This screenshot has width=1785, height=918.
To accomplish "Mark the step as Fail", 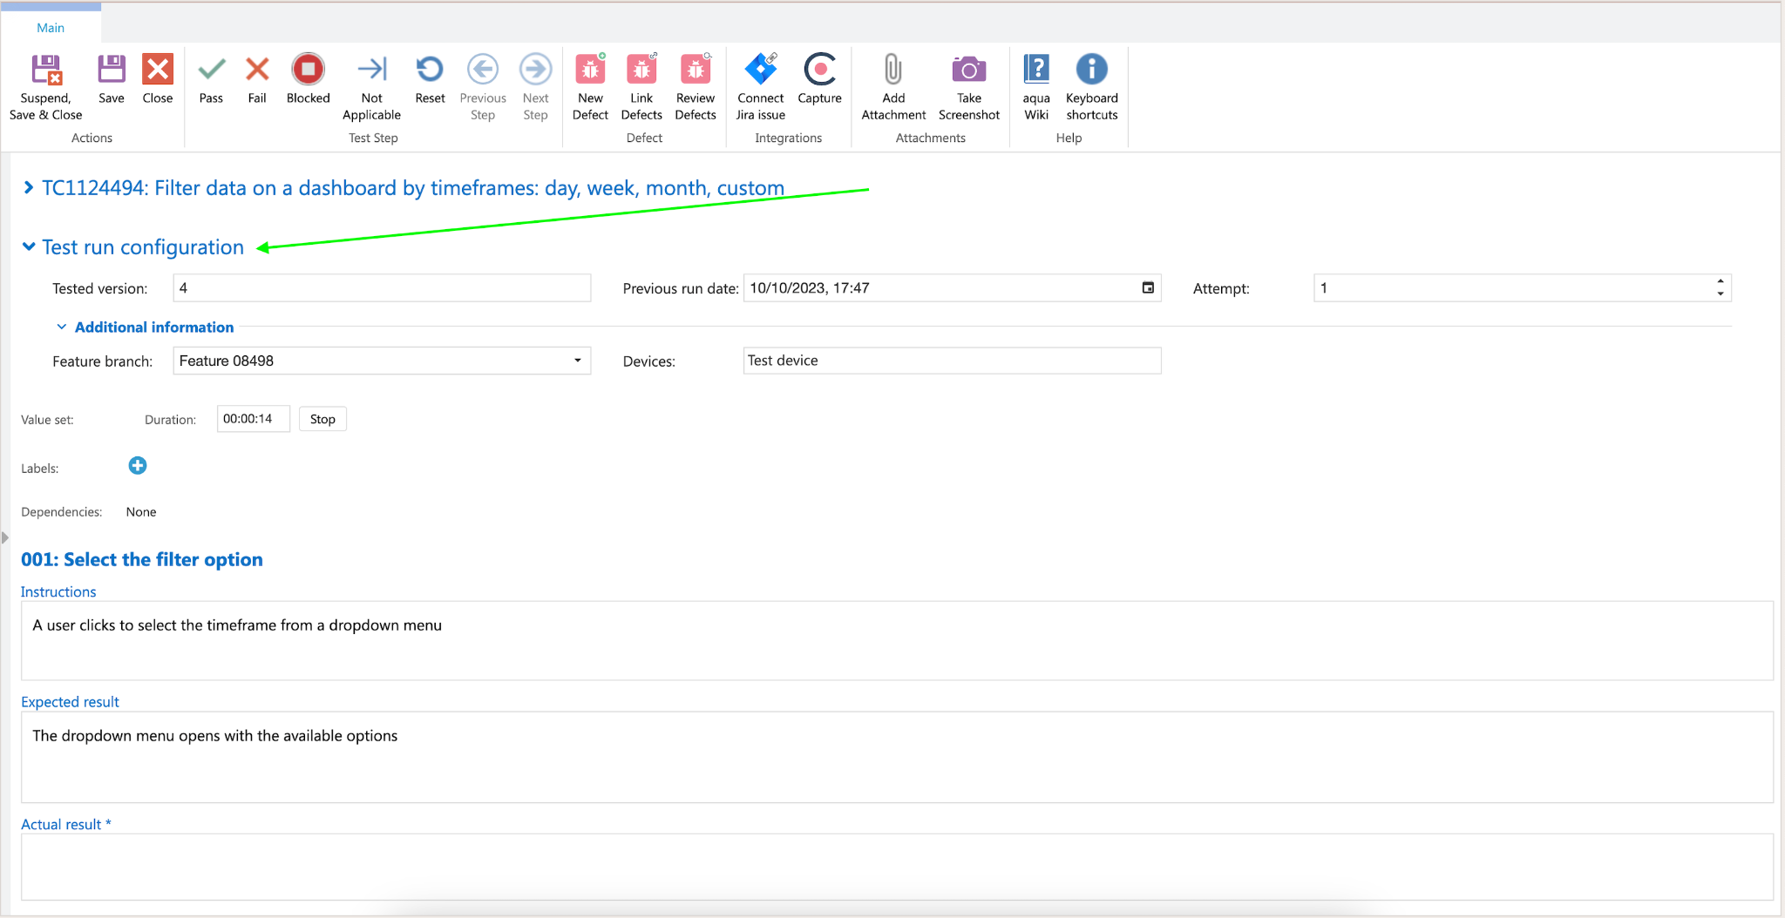I will [257, 70].
